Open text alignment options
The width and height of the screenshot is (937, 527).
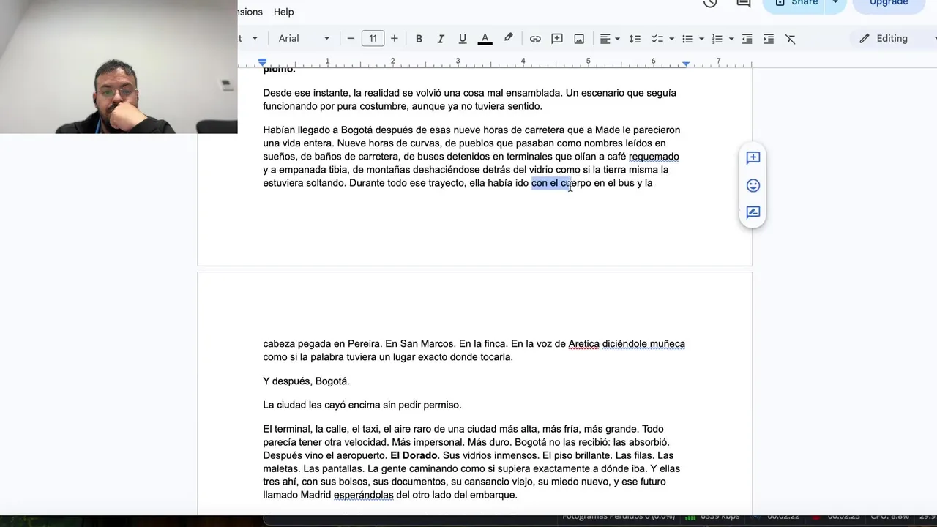point(610,39)
